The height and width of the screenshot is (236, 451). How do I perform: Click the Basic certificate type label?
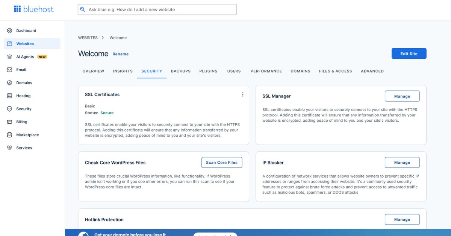coord(90,106)
